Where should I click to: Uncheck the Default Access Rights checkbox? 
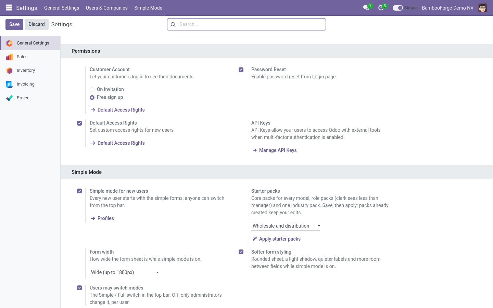click(x=79, y=123)
